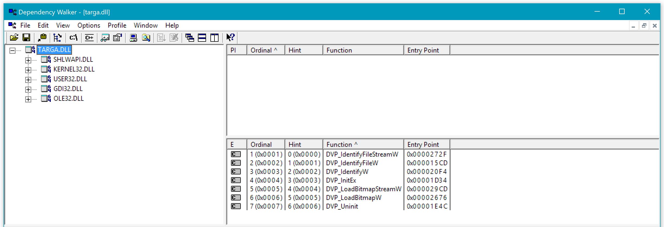This screenshot has width=664, height=227.
Task: Click the context Help arrow-question icon
Action: click(x=230, y=37)
